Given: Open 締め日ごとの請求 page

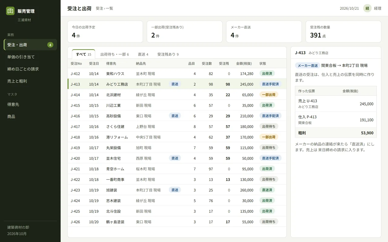Looking at the screenshot, I should [x=30, y=69].
